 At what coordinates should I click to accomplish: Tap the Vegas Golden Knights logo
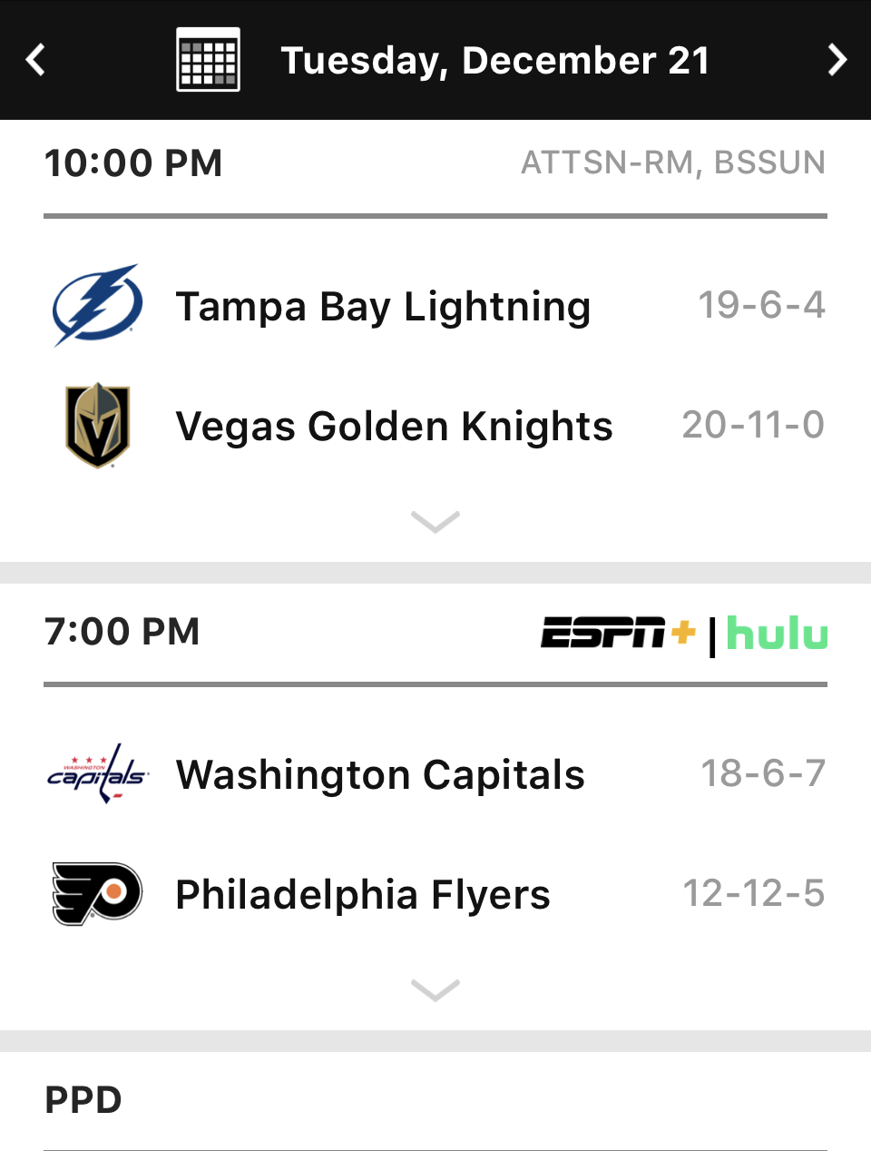(97, 425)
